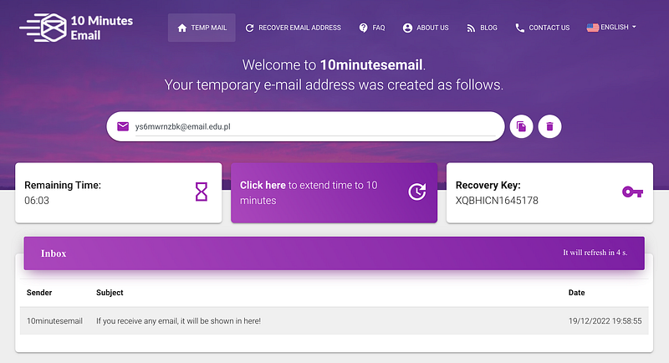
Task: Go to Recover Email Address page
Action: (294, 28)
